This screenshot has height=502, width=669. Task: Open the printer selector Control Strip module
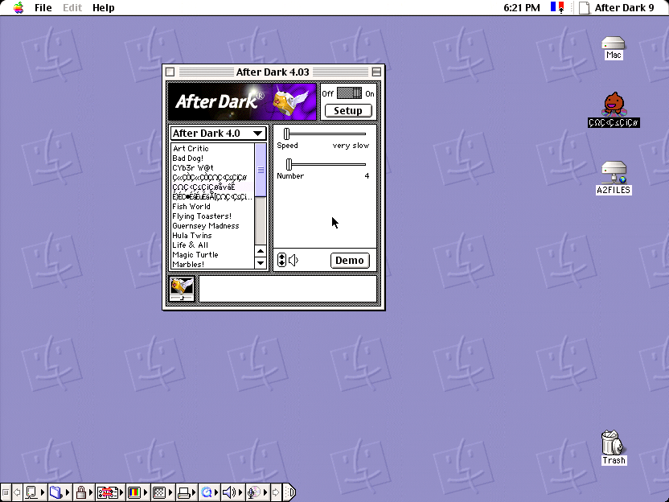pyautogui.click(x=187, y=492)
